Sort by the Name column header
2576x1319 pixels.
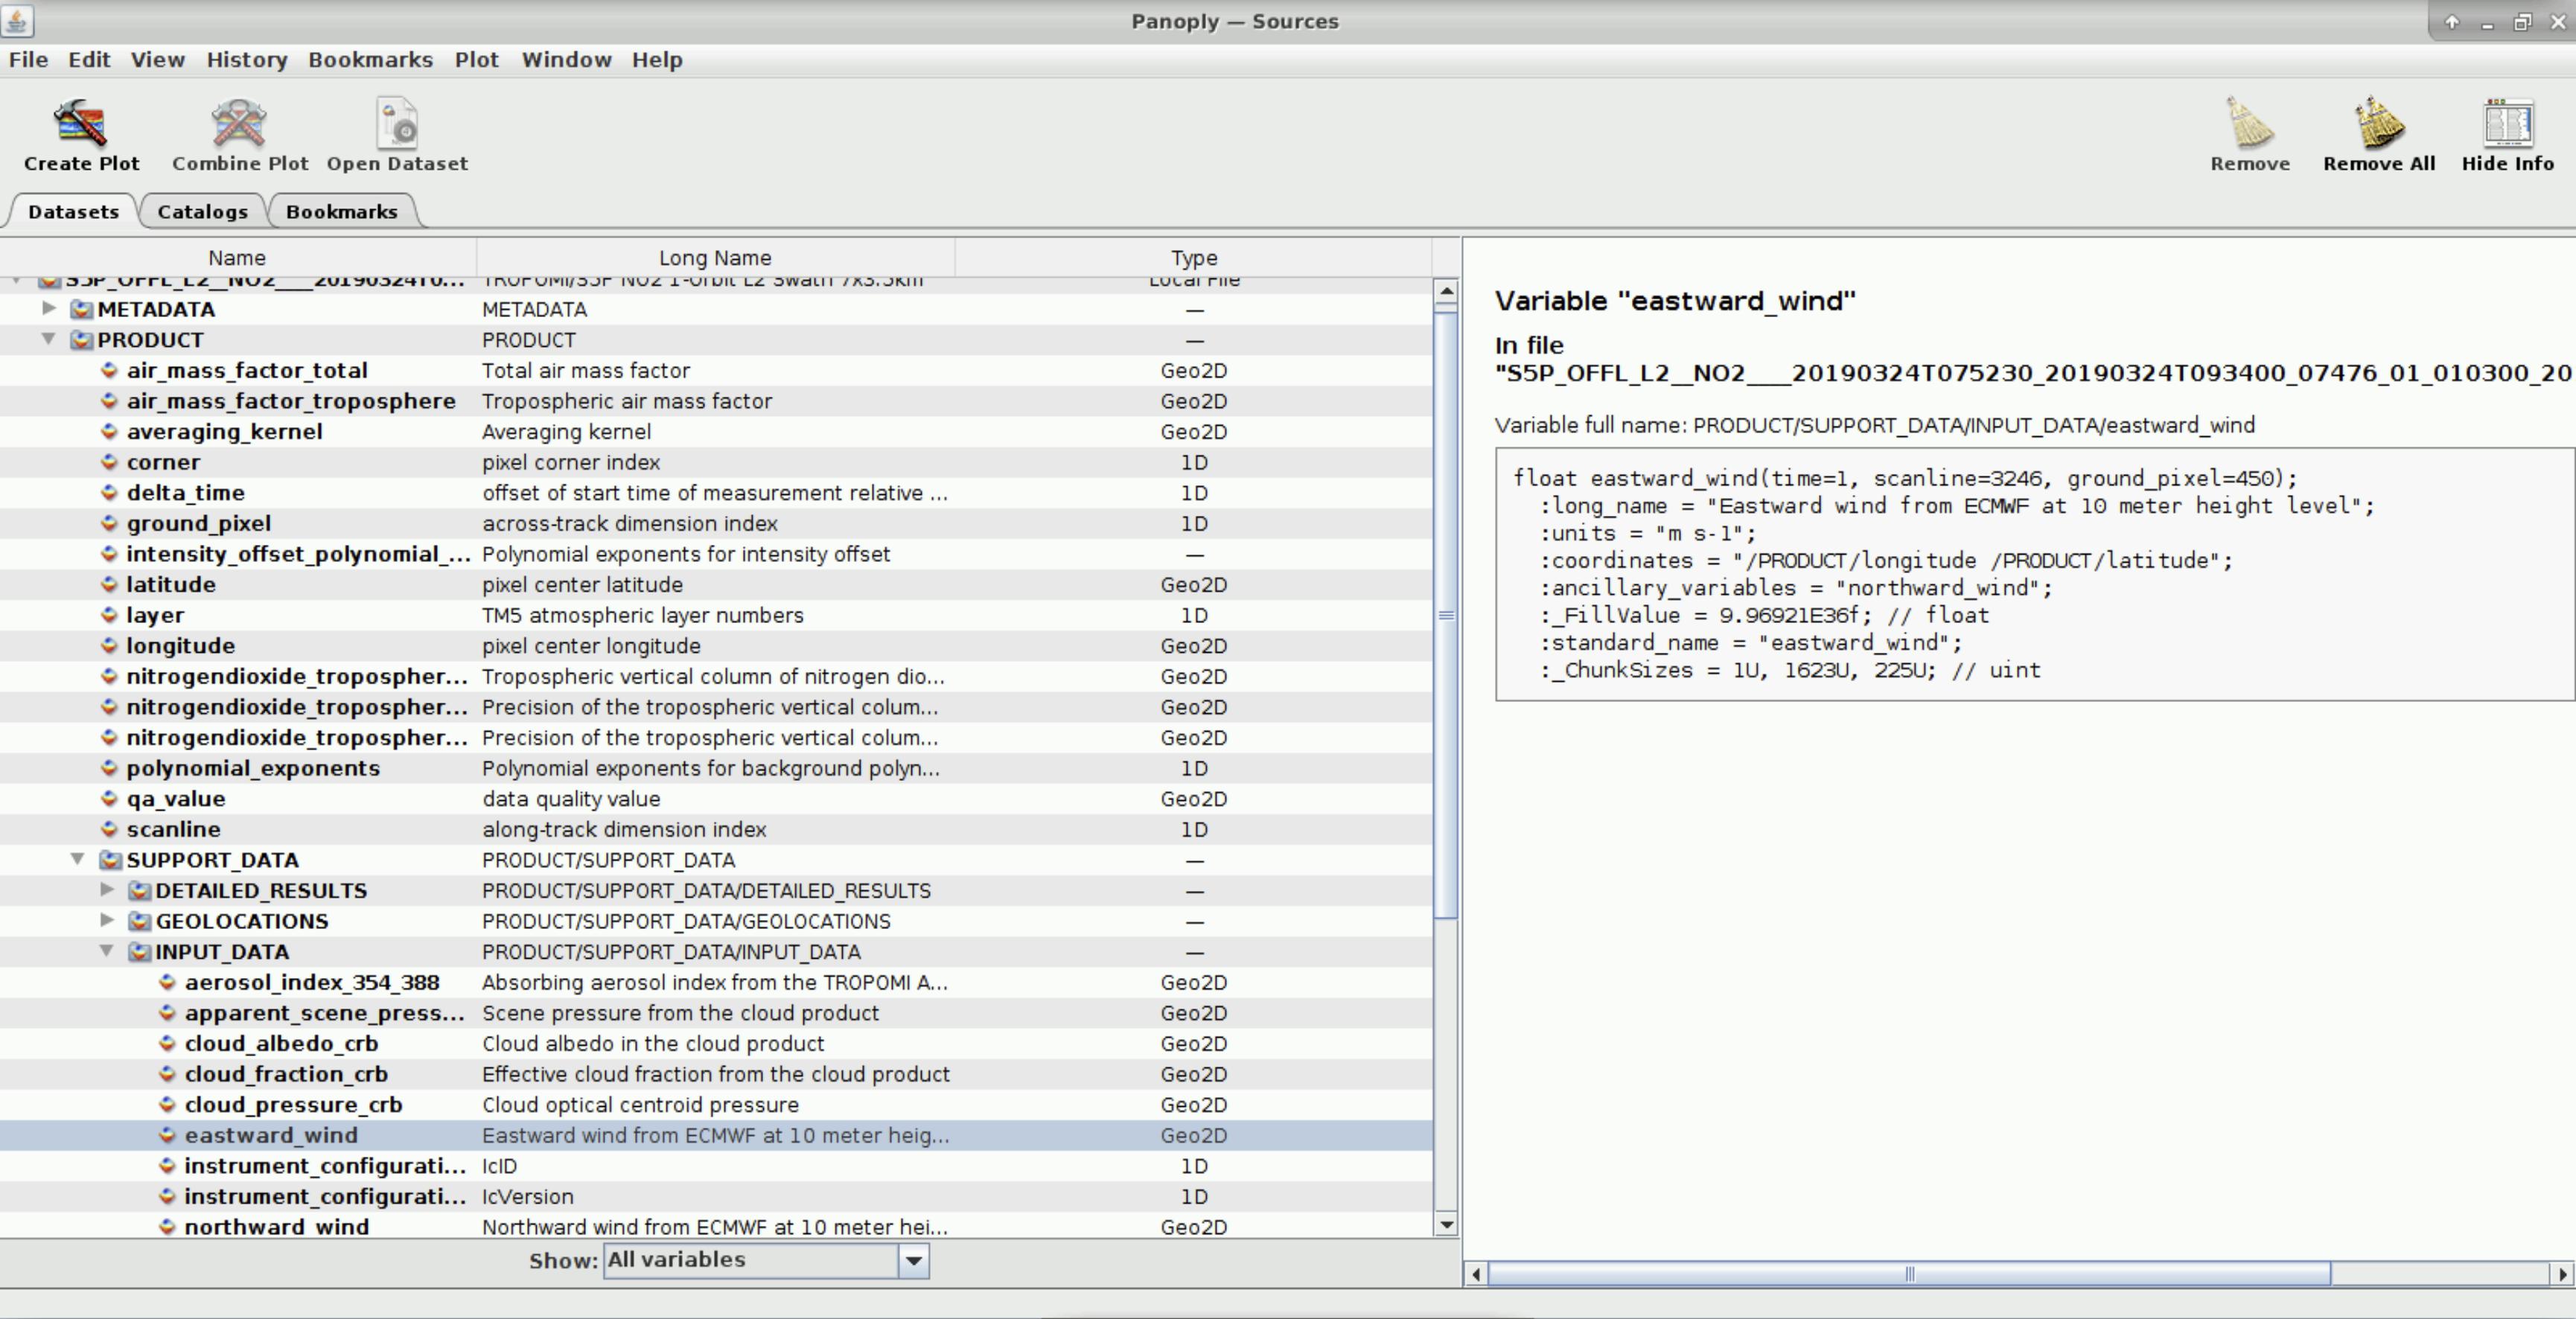tap(237, 257)
